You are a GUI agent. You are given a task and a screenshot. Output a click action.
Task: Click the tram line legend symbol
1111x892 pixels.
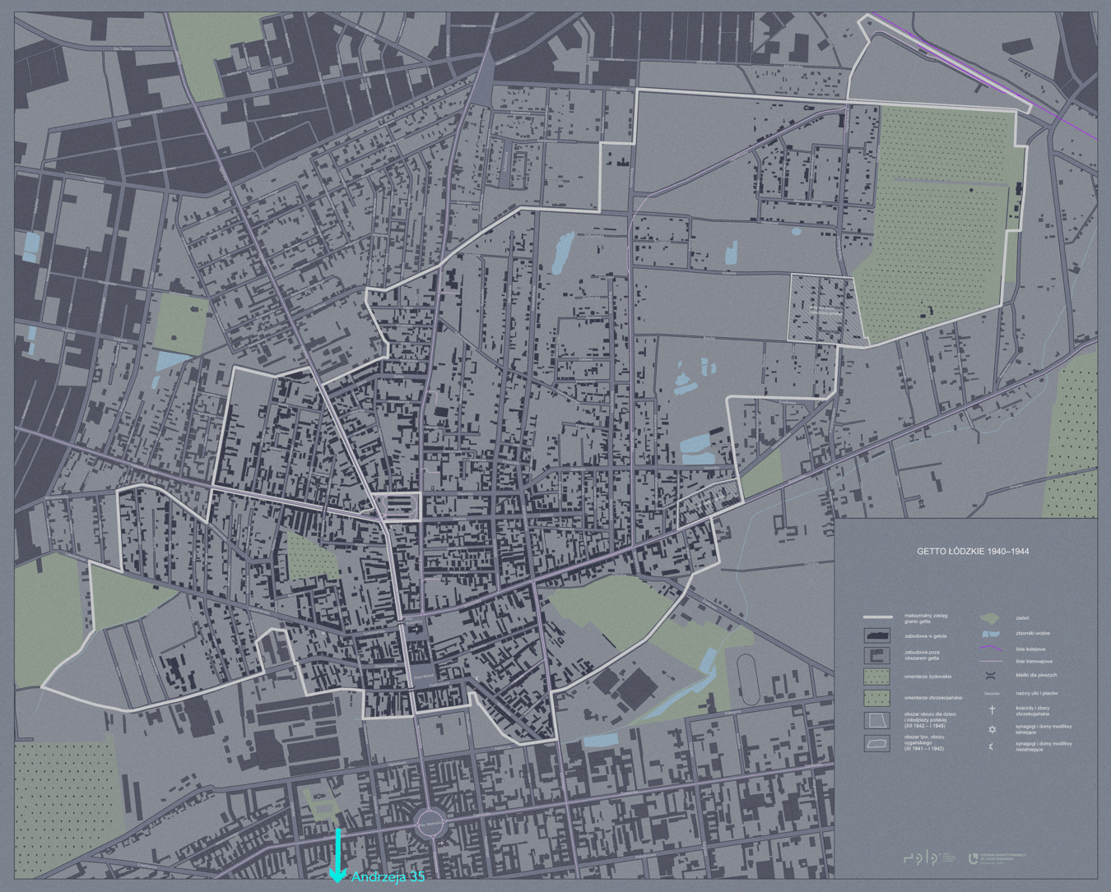pos(990,661)
